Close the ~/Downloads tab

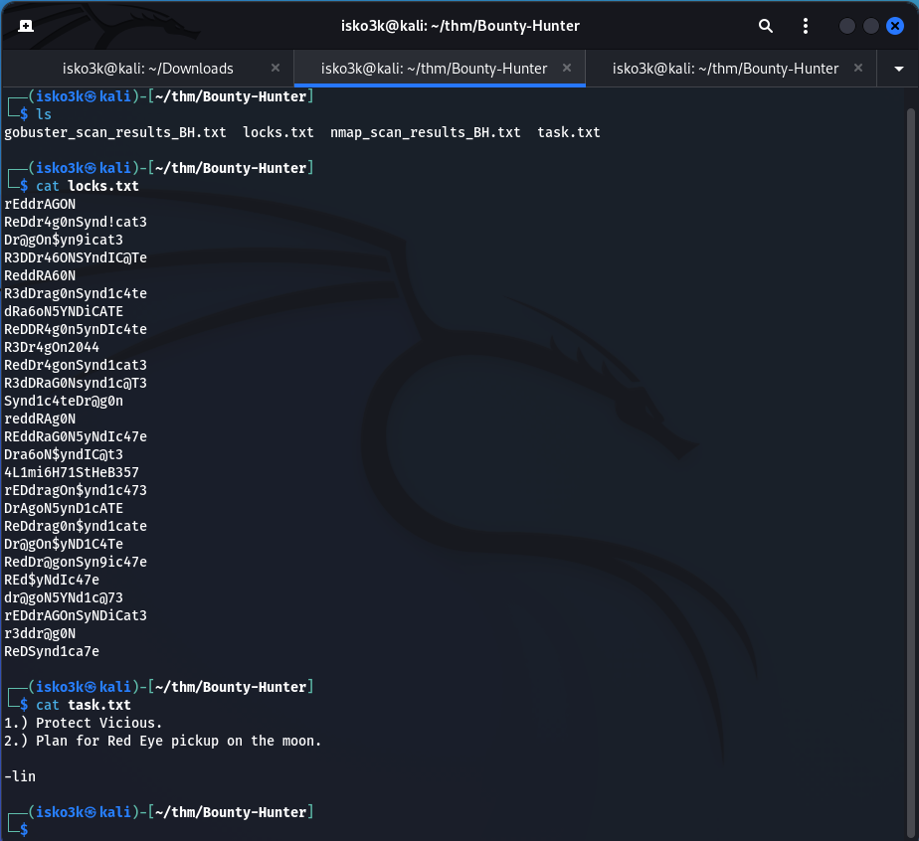pos(276,69)
